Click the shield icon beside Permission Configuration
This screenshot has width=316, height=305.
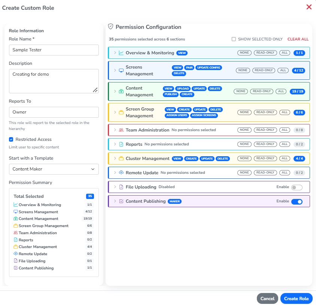coord(110,27)
